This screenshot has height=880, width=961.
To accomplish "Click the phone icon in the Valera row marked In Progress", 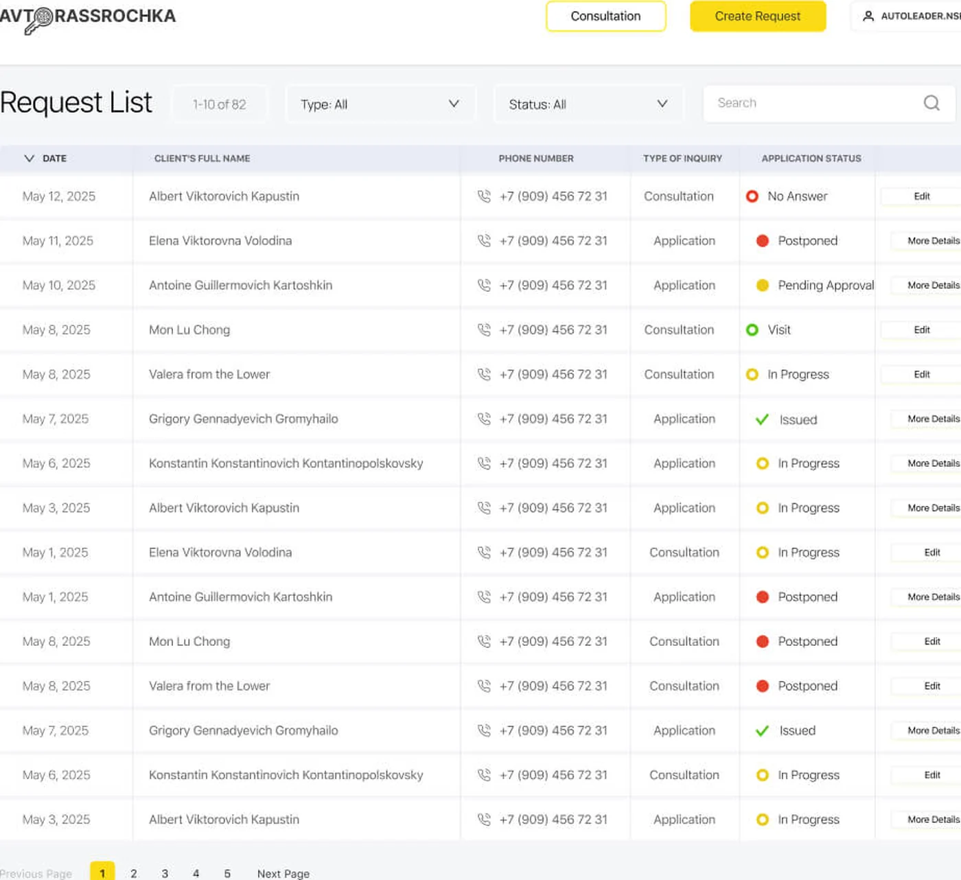I will [484, 375].
